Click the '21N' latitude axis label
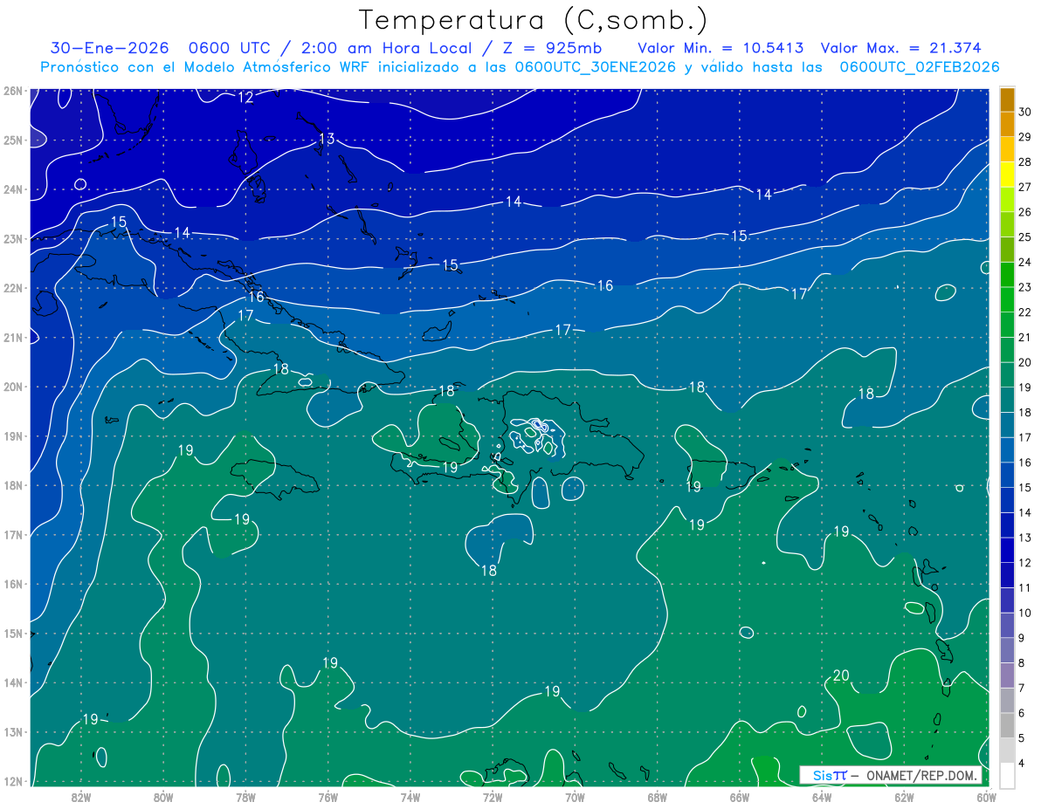 coord(12,337)
